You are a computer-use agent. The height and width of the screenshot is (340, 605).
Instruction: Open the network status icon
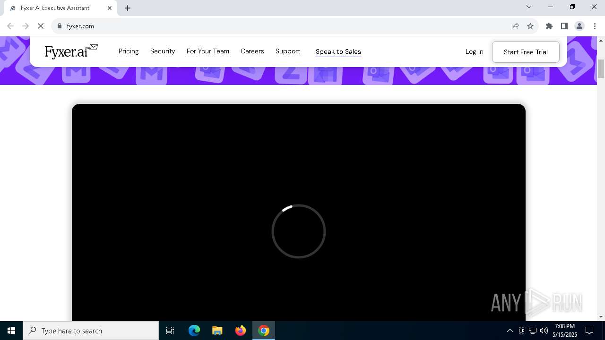click(533, 331)
